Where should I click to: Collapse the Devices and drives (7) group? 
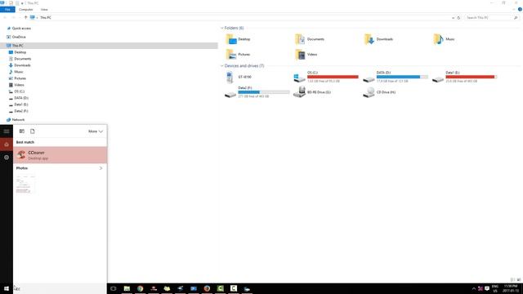click(x=222, y=66)
